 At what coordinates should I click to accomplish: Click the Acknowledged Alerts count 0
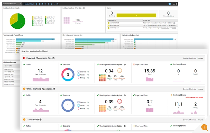tap(169, 13)
